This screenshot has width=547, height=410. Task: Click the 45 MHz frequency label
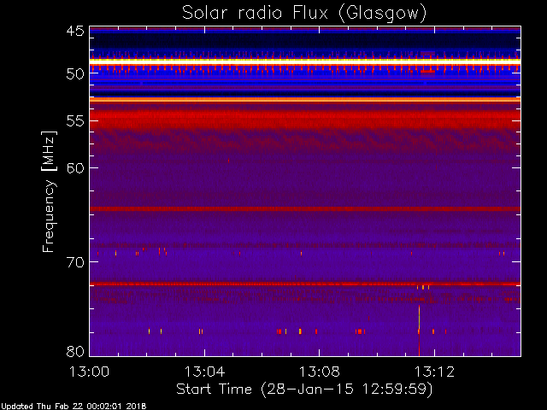coord(75,31)
